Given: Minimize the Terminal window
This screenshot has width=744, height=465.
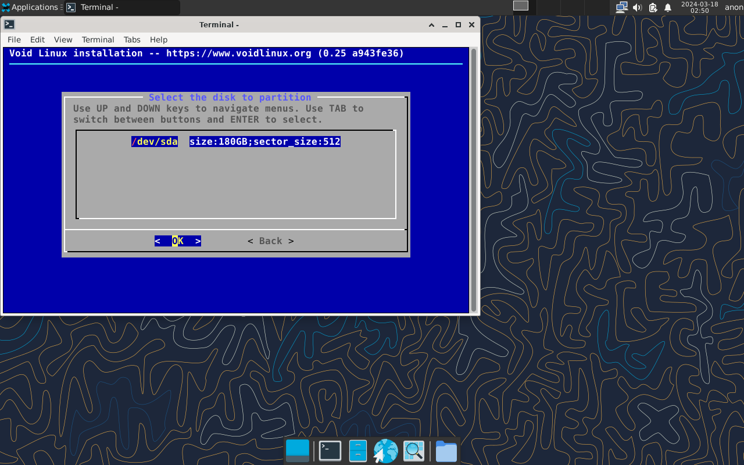Looking at the screenshot, I should 445,25.
